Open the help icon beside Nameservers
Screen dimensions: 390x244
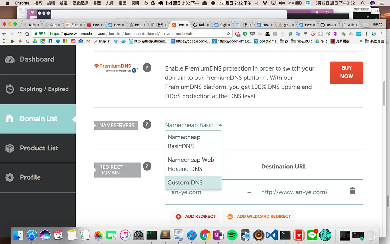[147, 124]
